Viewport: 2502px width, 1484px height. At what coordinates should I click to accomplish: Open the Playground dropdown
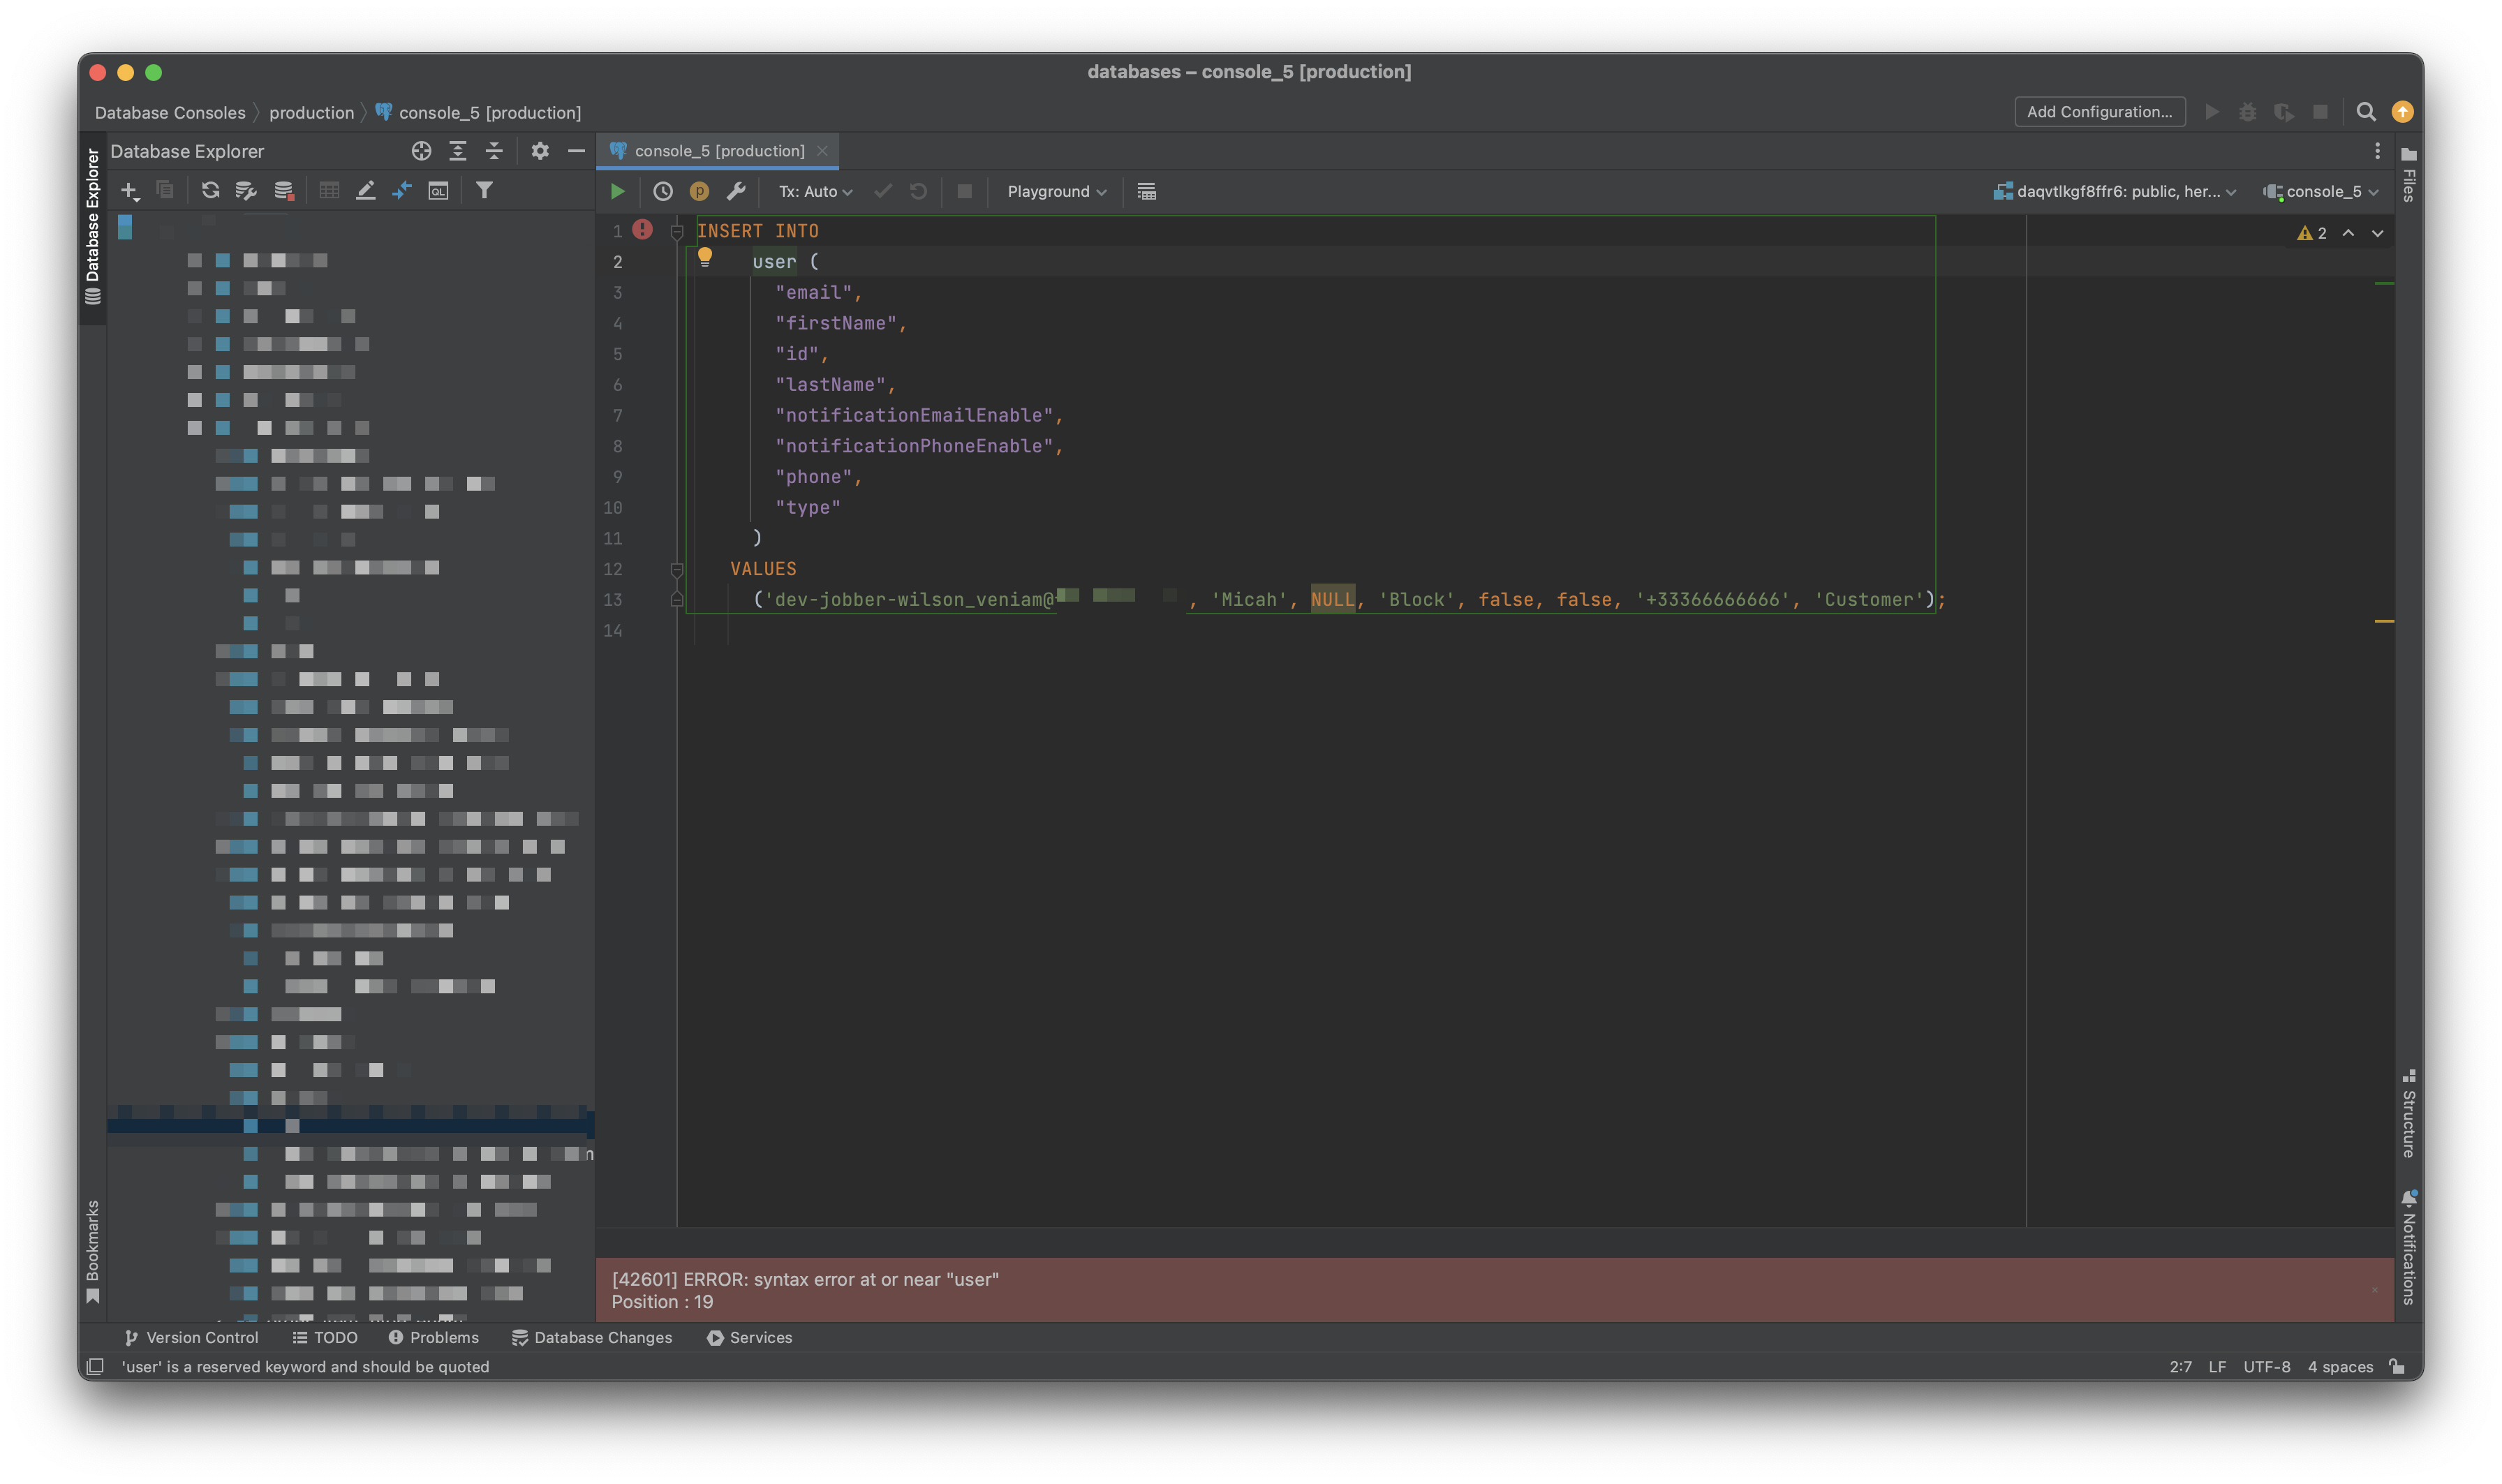tap(1055, 191)
